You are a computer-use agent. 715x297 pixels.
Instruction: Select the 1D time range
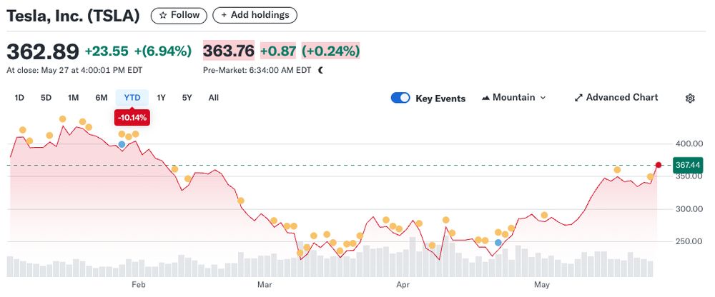[x=19, y=98]
